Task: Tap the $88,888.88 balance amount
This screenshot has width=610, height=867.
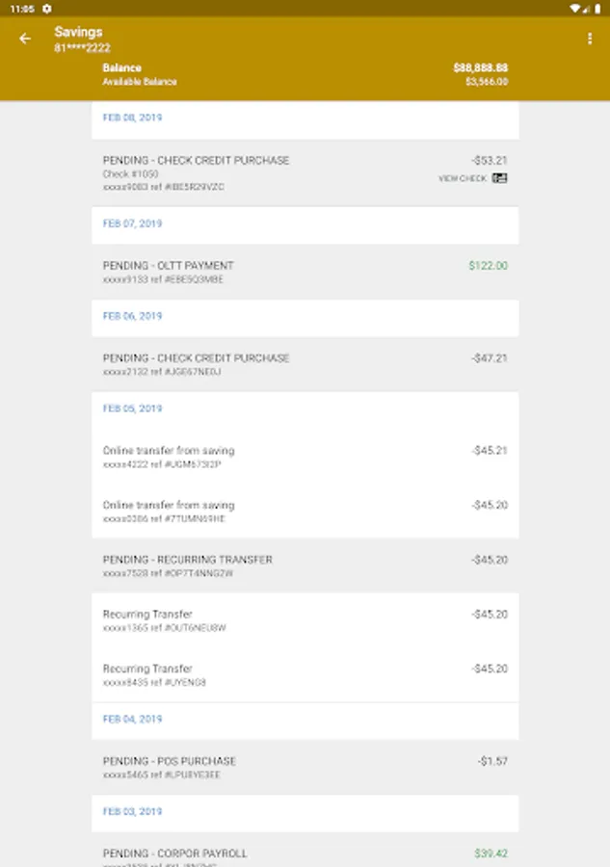Action: coord(480,68)
